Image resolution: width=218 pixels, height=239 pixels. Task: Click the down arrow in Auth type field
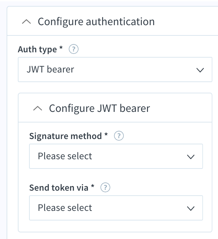[x=200, y=70]
